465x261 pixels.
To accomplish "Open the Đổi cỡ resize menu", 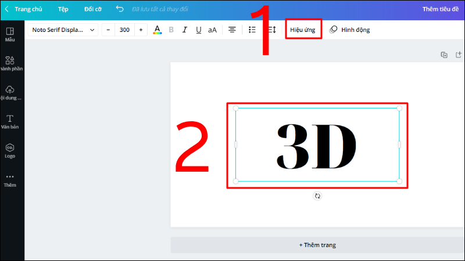I will pyautogui.click(x=92, y=9).
